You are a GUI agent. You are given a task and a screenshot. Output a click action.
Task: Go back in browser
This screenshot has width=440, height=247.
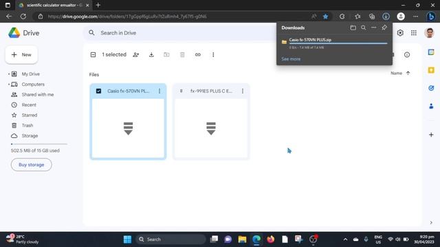[x=9, y=16]
